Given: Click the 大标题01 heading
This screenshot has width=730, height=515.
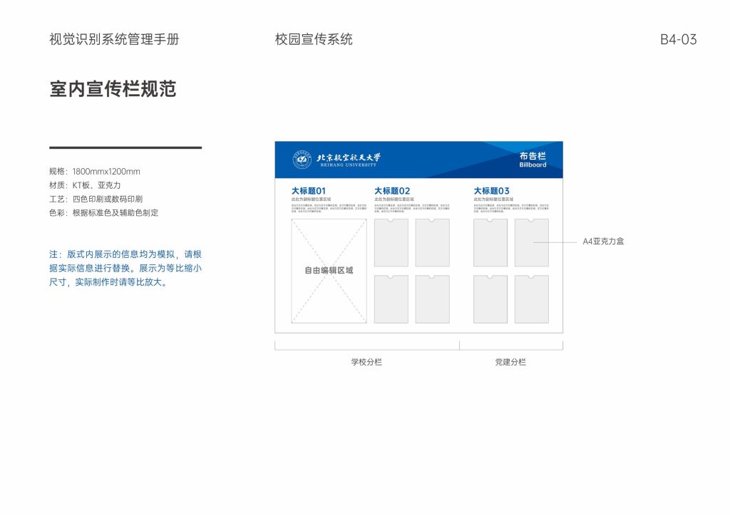Looking at the screenshot, I should tap(308, 191).
